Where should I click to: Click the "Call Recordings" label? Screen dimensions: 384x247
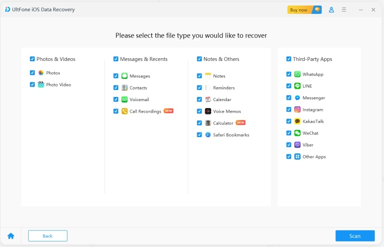click(x=145, y=111)
